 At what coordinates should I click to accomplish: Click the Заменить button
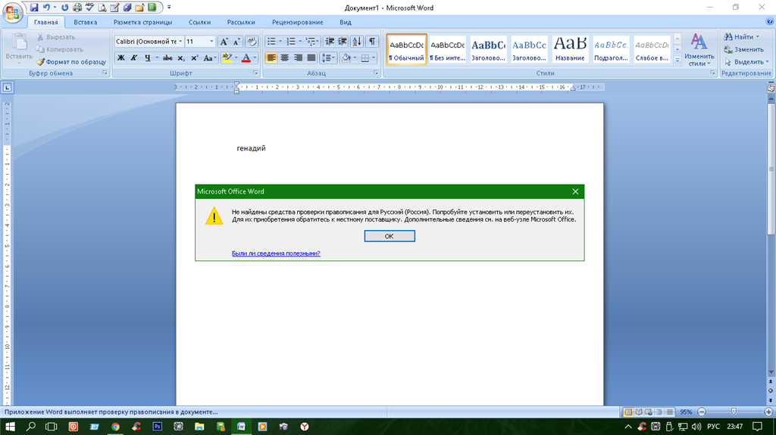pos(744,49)
